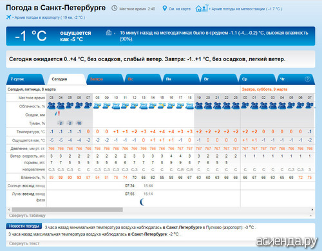
Task: Click the airplane airport archive icon
Action: [x=8, y=17]
